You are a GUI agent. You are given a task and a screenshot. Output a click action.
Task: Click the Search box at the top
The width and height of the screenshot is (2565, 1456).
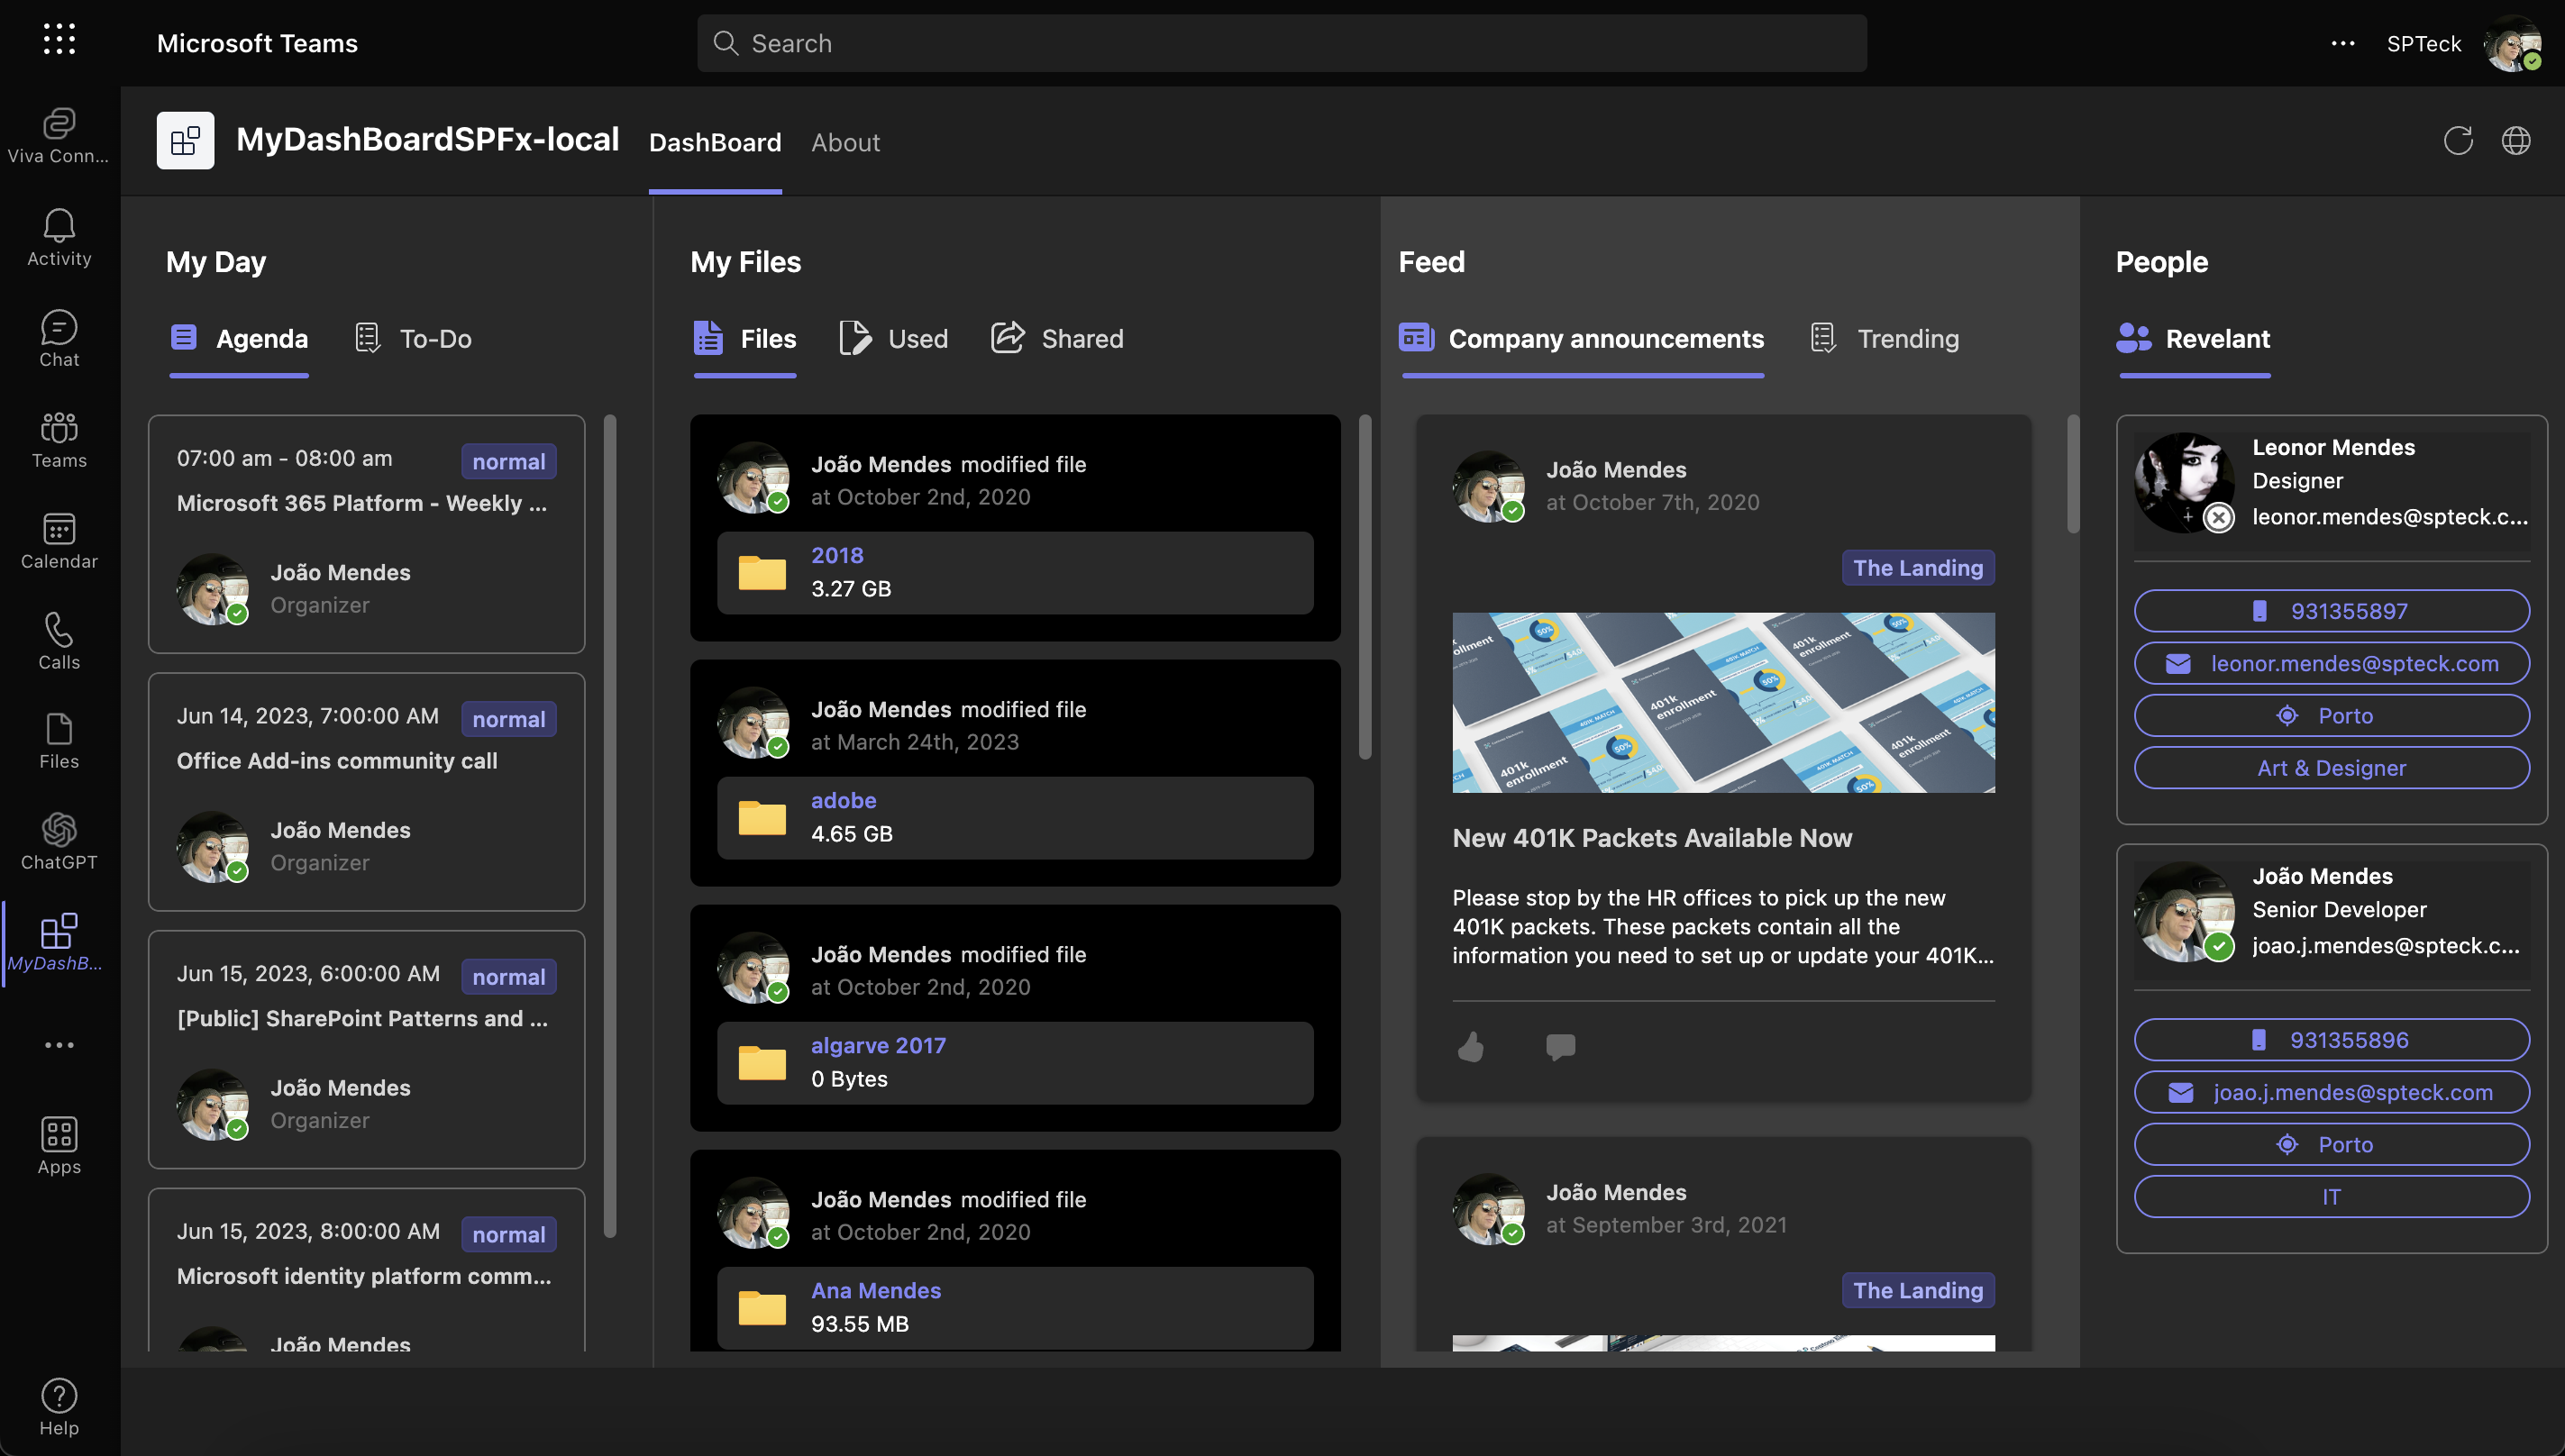coord(1282,43)
